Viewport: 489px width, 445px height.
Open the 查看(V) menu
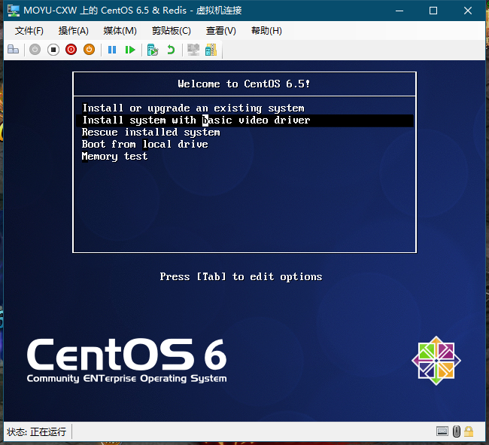click(x=221, y=31)
